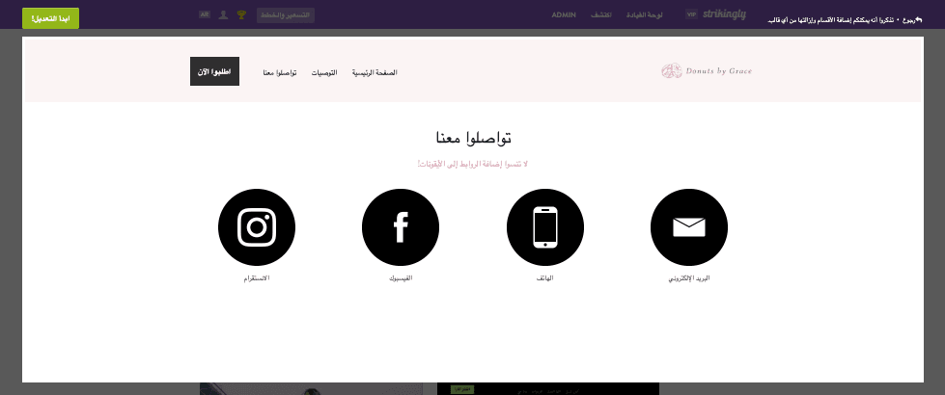945x395 pixels.
Task: Click the الفيسبوك label under the Facebook icon
Action: [401, 278]
